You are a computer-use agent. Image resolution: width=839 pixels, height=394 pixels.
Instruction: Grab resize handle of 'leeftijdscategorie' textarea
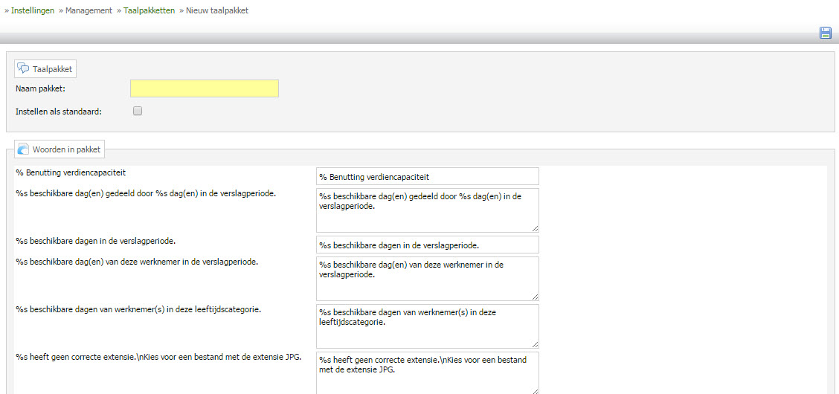tap(535, 345)
